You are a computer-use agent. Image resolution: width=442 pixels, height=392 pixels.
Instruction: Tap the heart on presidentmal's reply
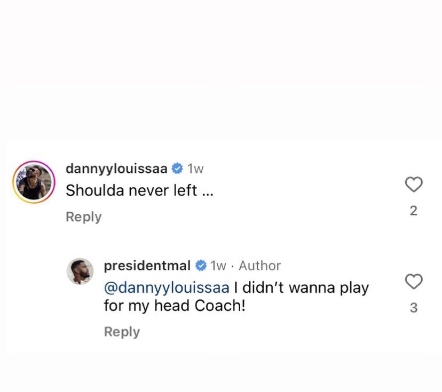click(x=414, y=281)
